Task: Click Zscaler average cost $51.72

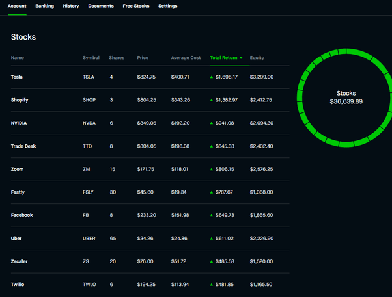Action: [x=178, y=261]
